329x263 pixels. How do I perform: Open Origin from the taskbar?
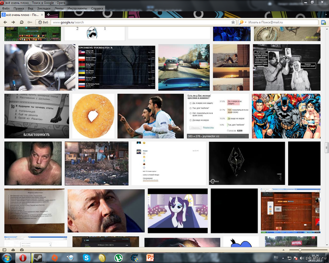(55, 258)
